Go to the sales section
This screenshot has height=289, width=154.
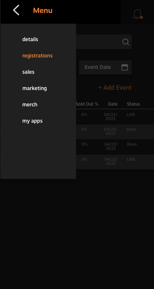[x=28, y=72]
